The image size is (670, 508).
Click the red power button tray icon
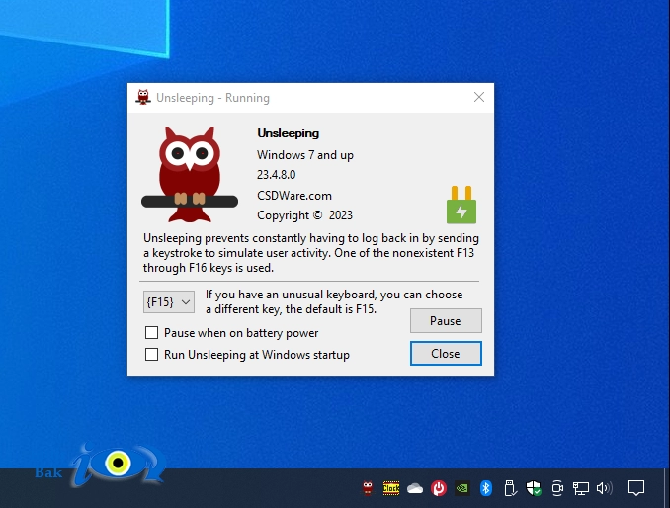coord(439,488)
